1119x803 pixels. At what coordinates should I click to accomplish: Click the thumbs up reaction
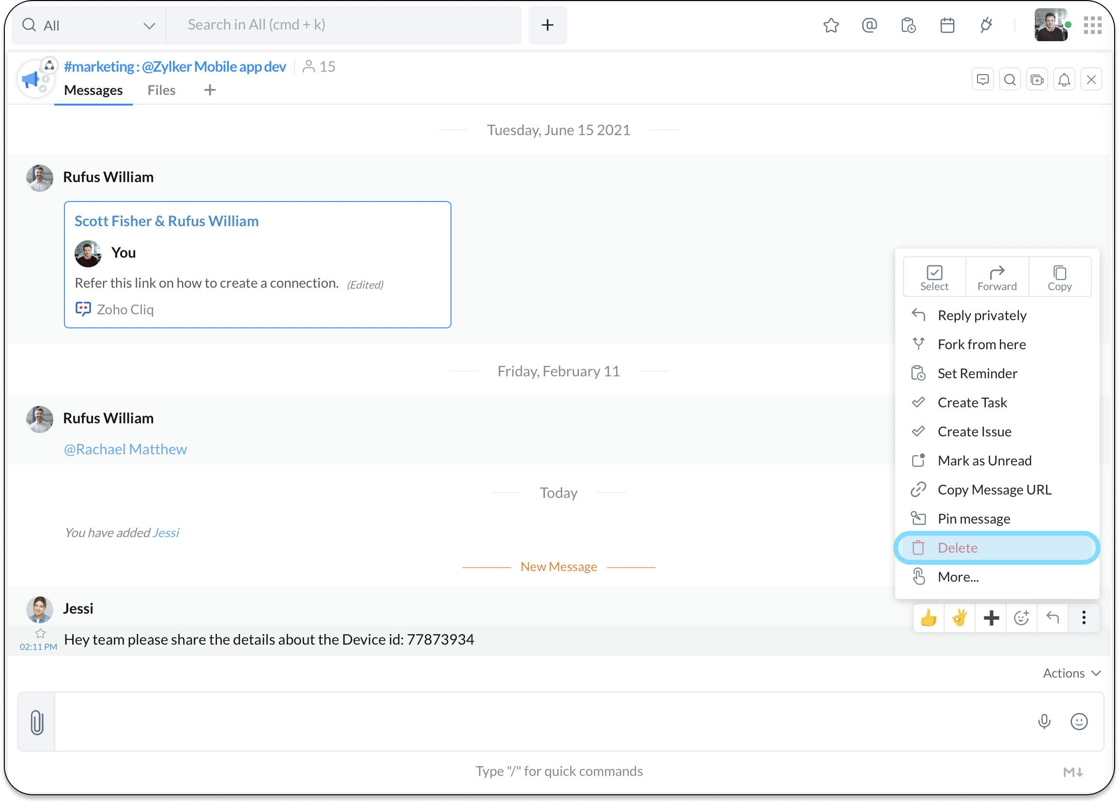click(928, 618)
